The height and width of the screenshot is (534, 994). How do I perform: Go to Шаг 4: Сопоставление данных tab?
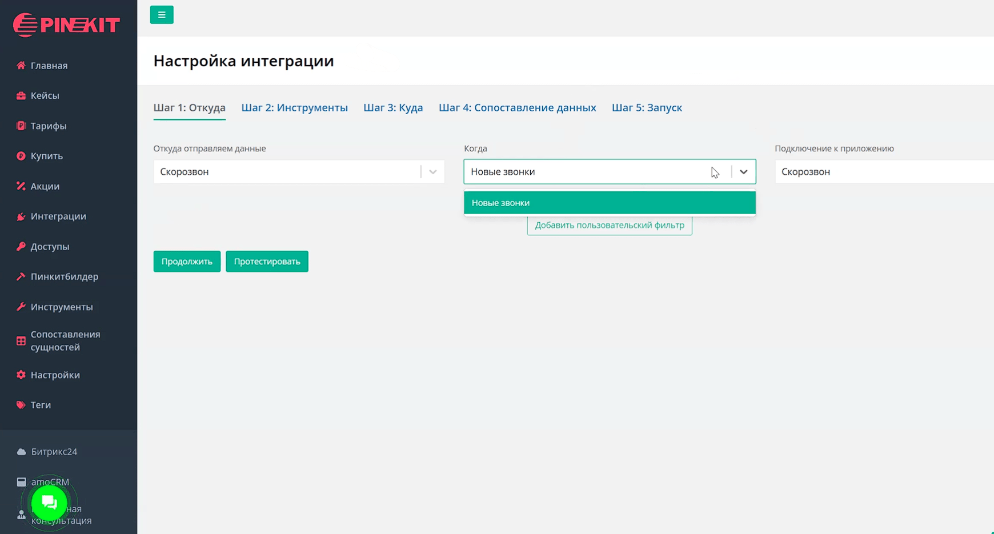click(x=517, y=108)
